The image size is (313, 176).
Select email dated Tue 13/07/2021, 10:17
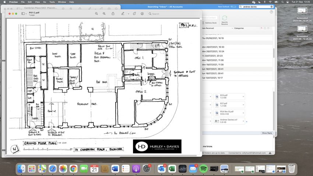pyautogui.click(x=238, y=78)
